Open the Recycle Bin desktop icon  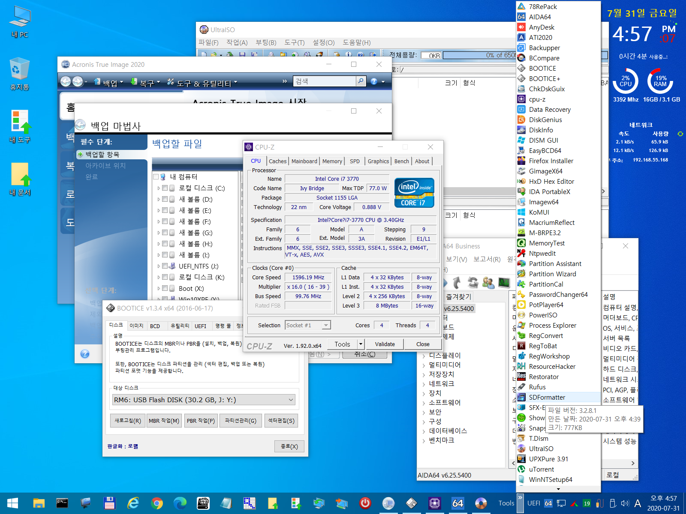(20, 74)
